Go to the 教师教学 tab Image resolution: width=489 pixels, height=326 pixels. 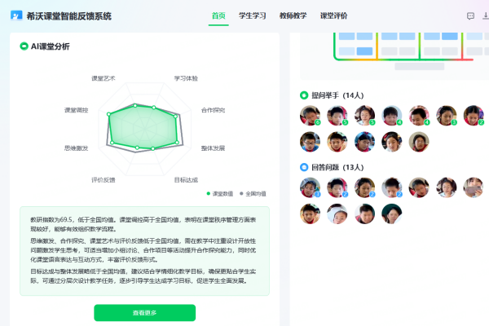pos(293,15)
